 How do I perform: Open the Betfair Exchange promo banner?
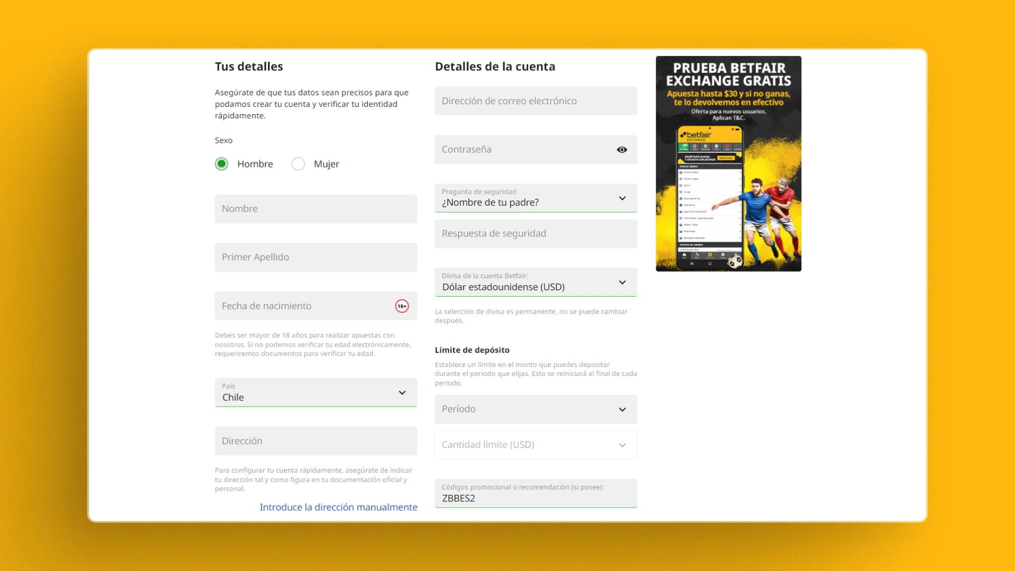point(728,164)
